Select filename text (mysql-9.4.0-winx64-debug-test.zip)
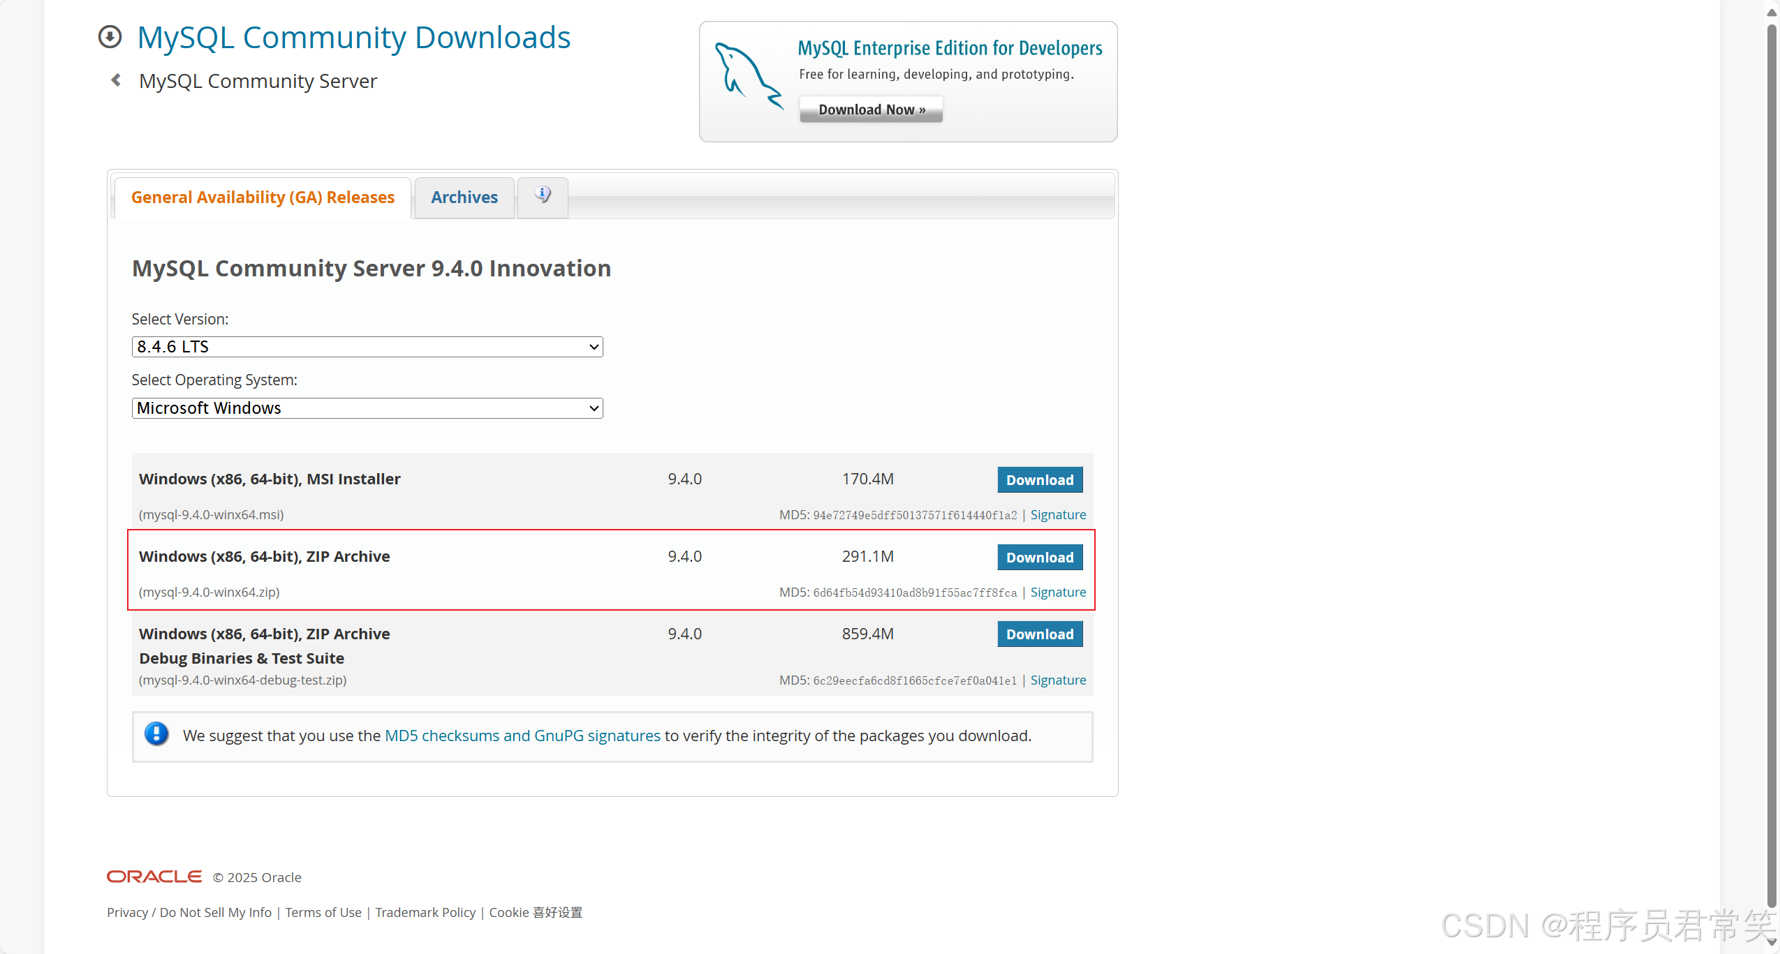This screenshot has height=954, width=1780. [242, 680]
